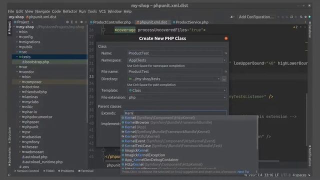Open the File extension dropdown
The height and width of the screenshot is (180, 320).
point(177,97)
